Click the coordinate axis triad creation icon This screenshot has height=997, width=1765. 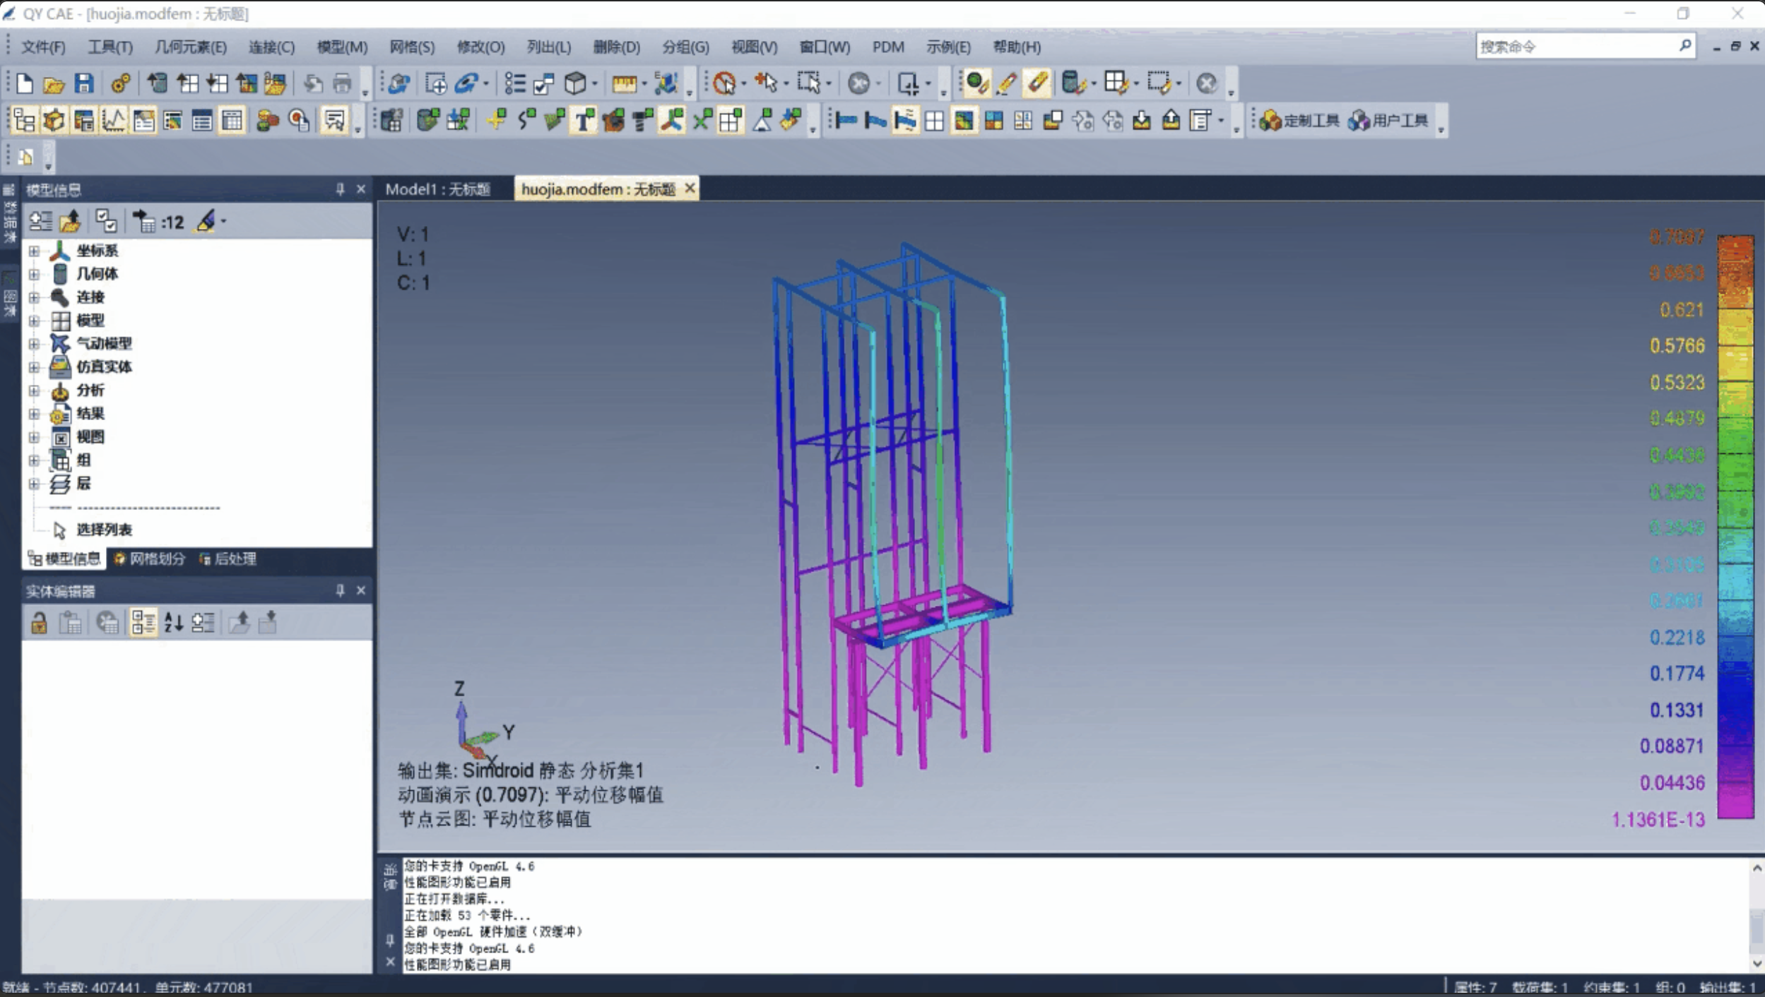tap(671, 120)
